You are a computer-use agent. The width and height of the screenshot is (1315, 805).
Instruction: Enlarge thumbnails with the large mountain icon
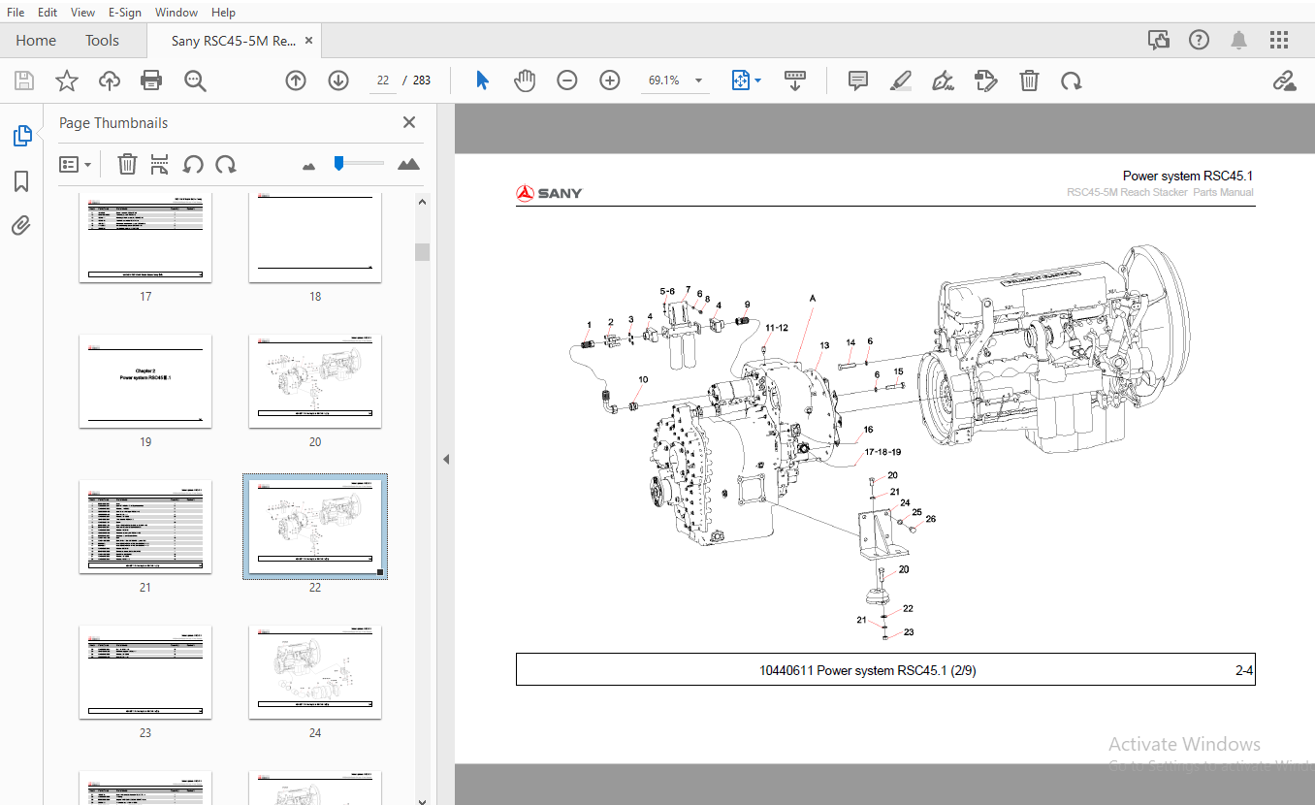tap(408, 164)
